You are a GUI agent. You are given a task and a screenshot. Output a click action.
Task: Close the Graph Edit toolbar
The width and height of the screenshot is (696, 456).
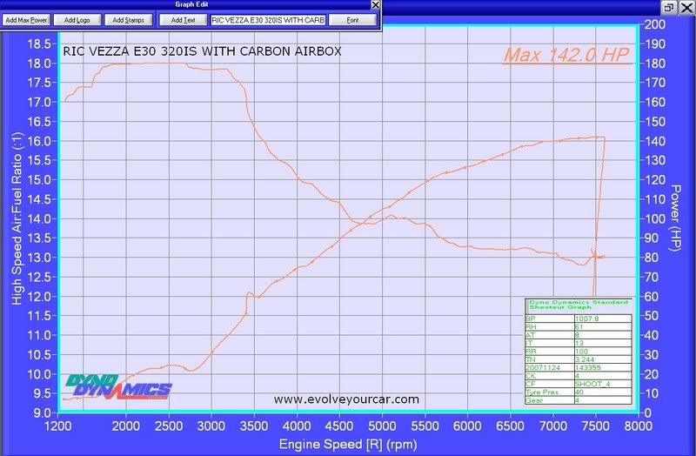coord(375,5)
